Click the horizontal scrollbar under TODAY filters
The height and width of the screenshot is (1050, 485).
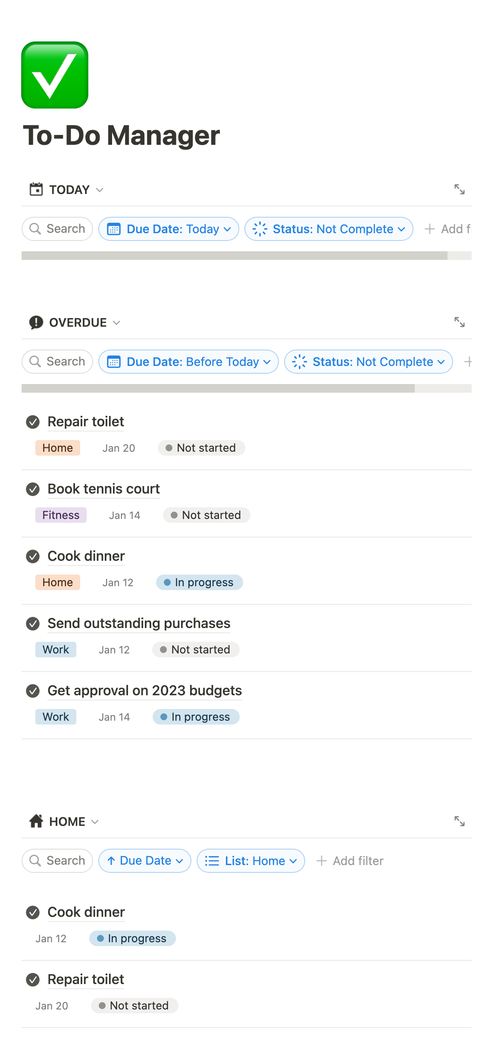[x=234, y=256]
